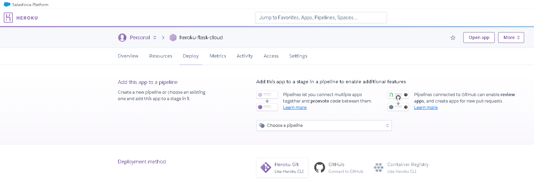Switch to the Settings tab
534x182 pixels.
298,56
